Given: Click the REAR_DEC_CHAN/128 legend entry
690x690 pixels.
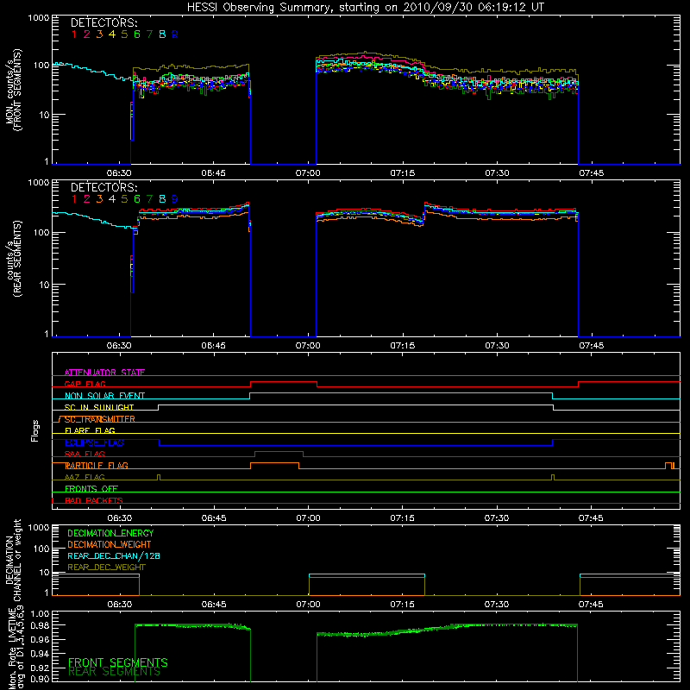Looking at the screenshot, I should pyautogui.click(x=114, y=555).
